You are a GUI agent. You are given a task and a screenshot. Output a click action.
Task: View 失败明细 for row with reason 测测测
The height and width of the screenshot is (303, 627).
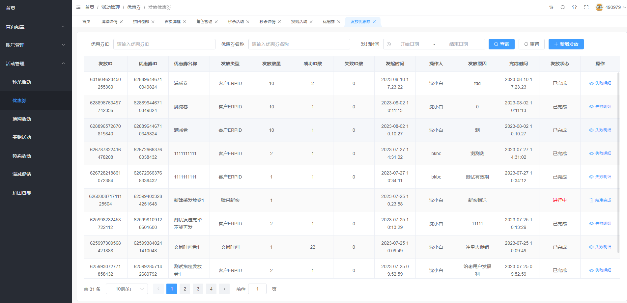(600, 153)
